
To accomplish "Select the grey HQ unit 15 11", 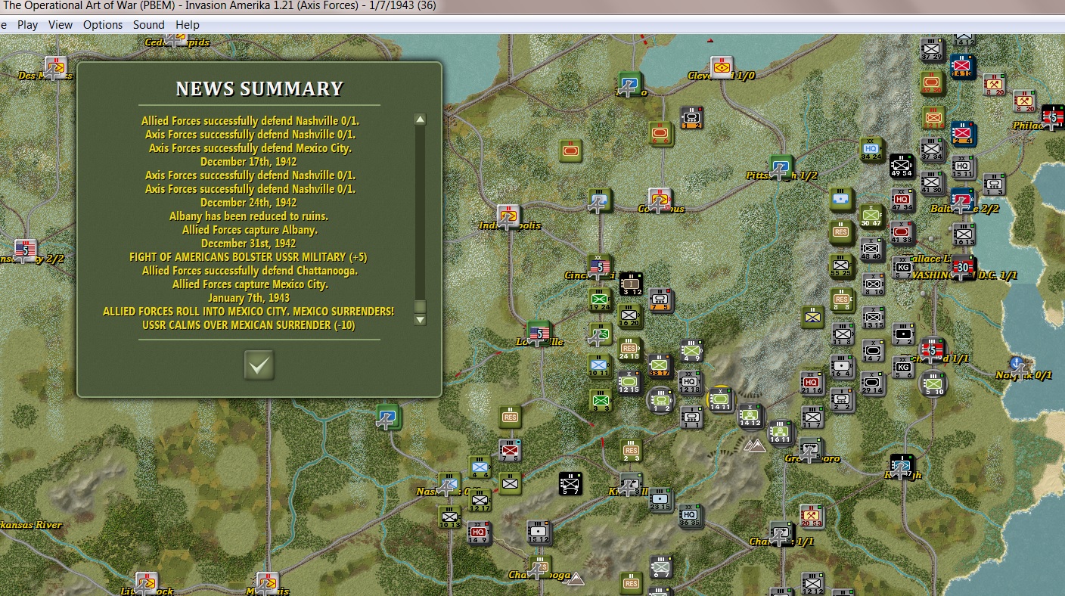I will point(962,166).
